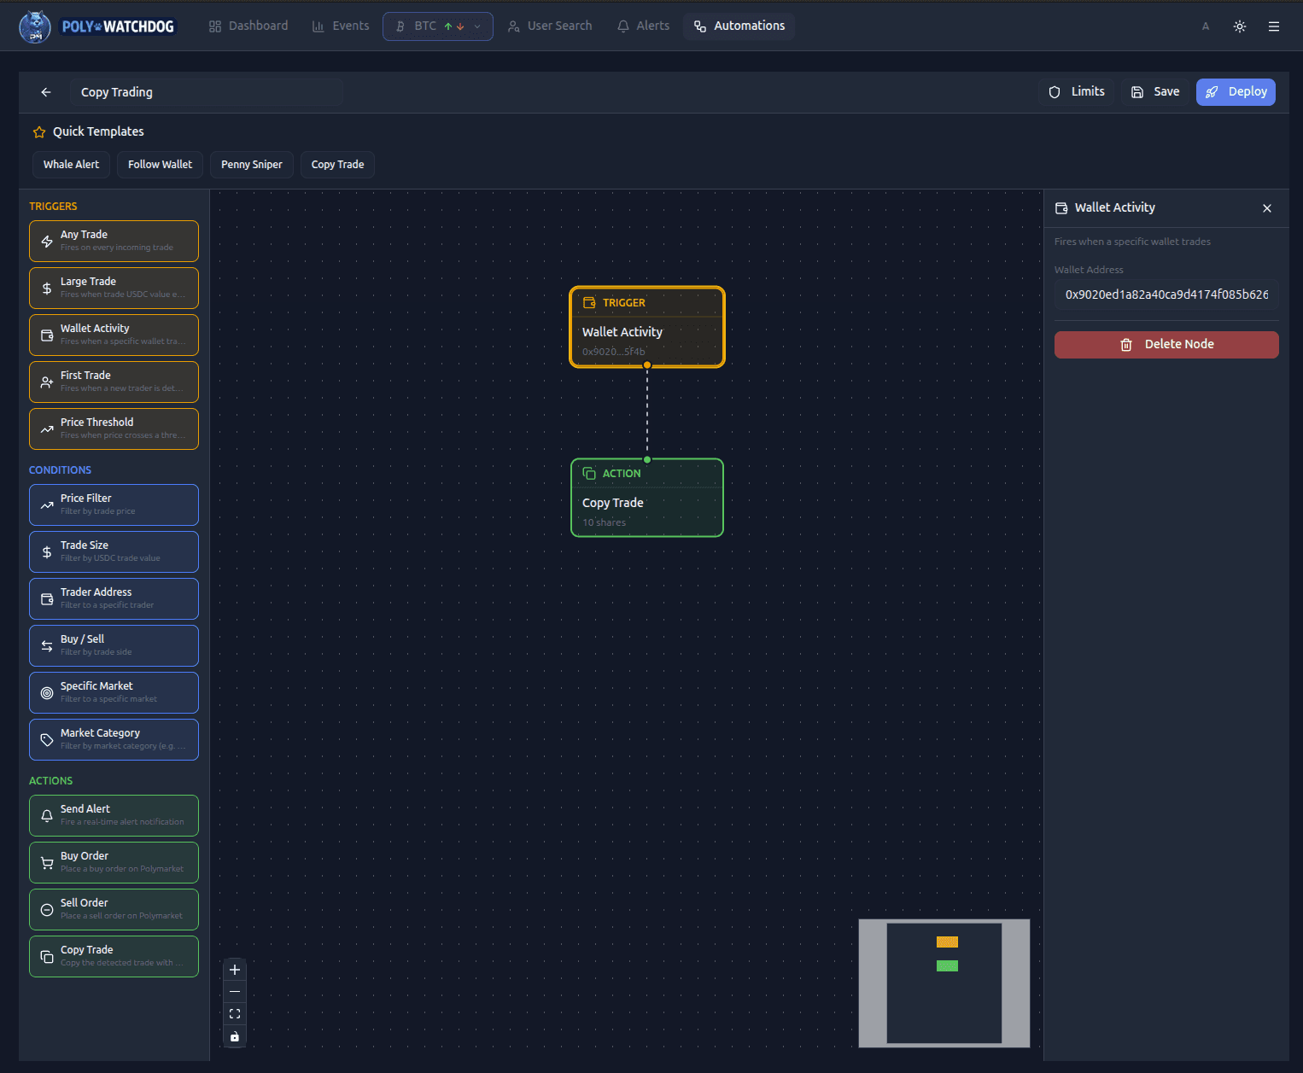
Task: Go to the Dashboard tab
Action: pos(248,26)
